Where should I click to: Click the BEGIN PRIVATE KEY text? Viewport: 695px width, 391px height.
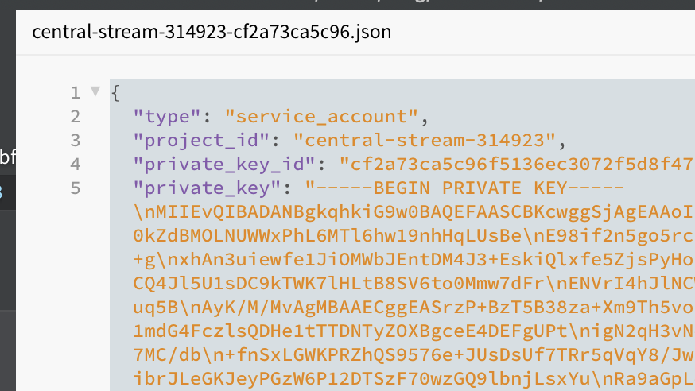click(469, 188)
